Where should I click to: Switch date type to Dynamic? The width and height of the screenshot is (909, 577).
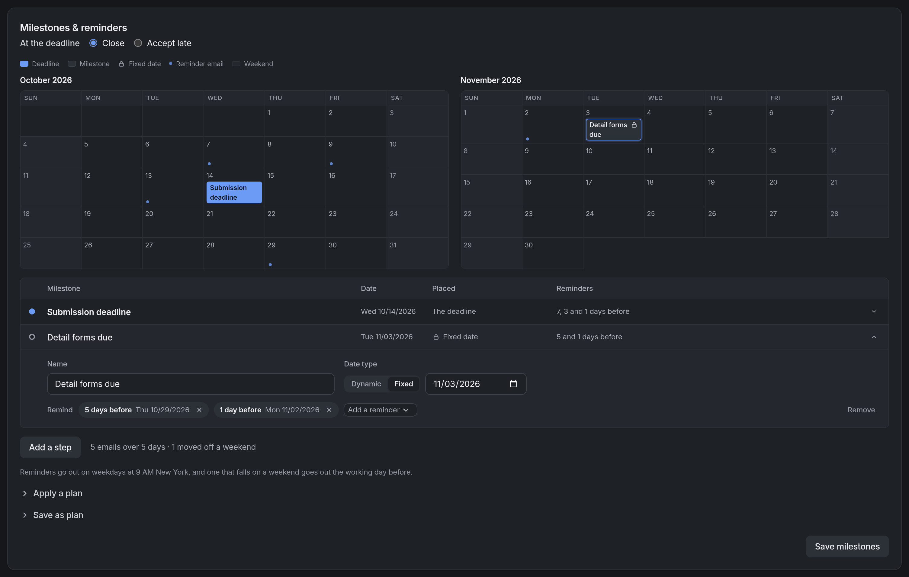[x=366, y=384]
